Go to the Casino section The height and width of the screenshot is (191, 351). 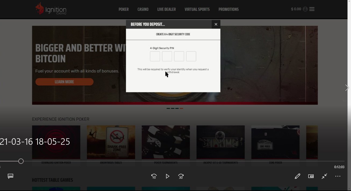pos(143,9)
